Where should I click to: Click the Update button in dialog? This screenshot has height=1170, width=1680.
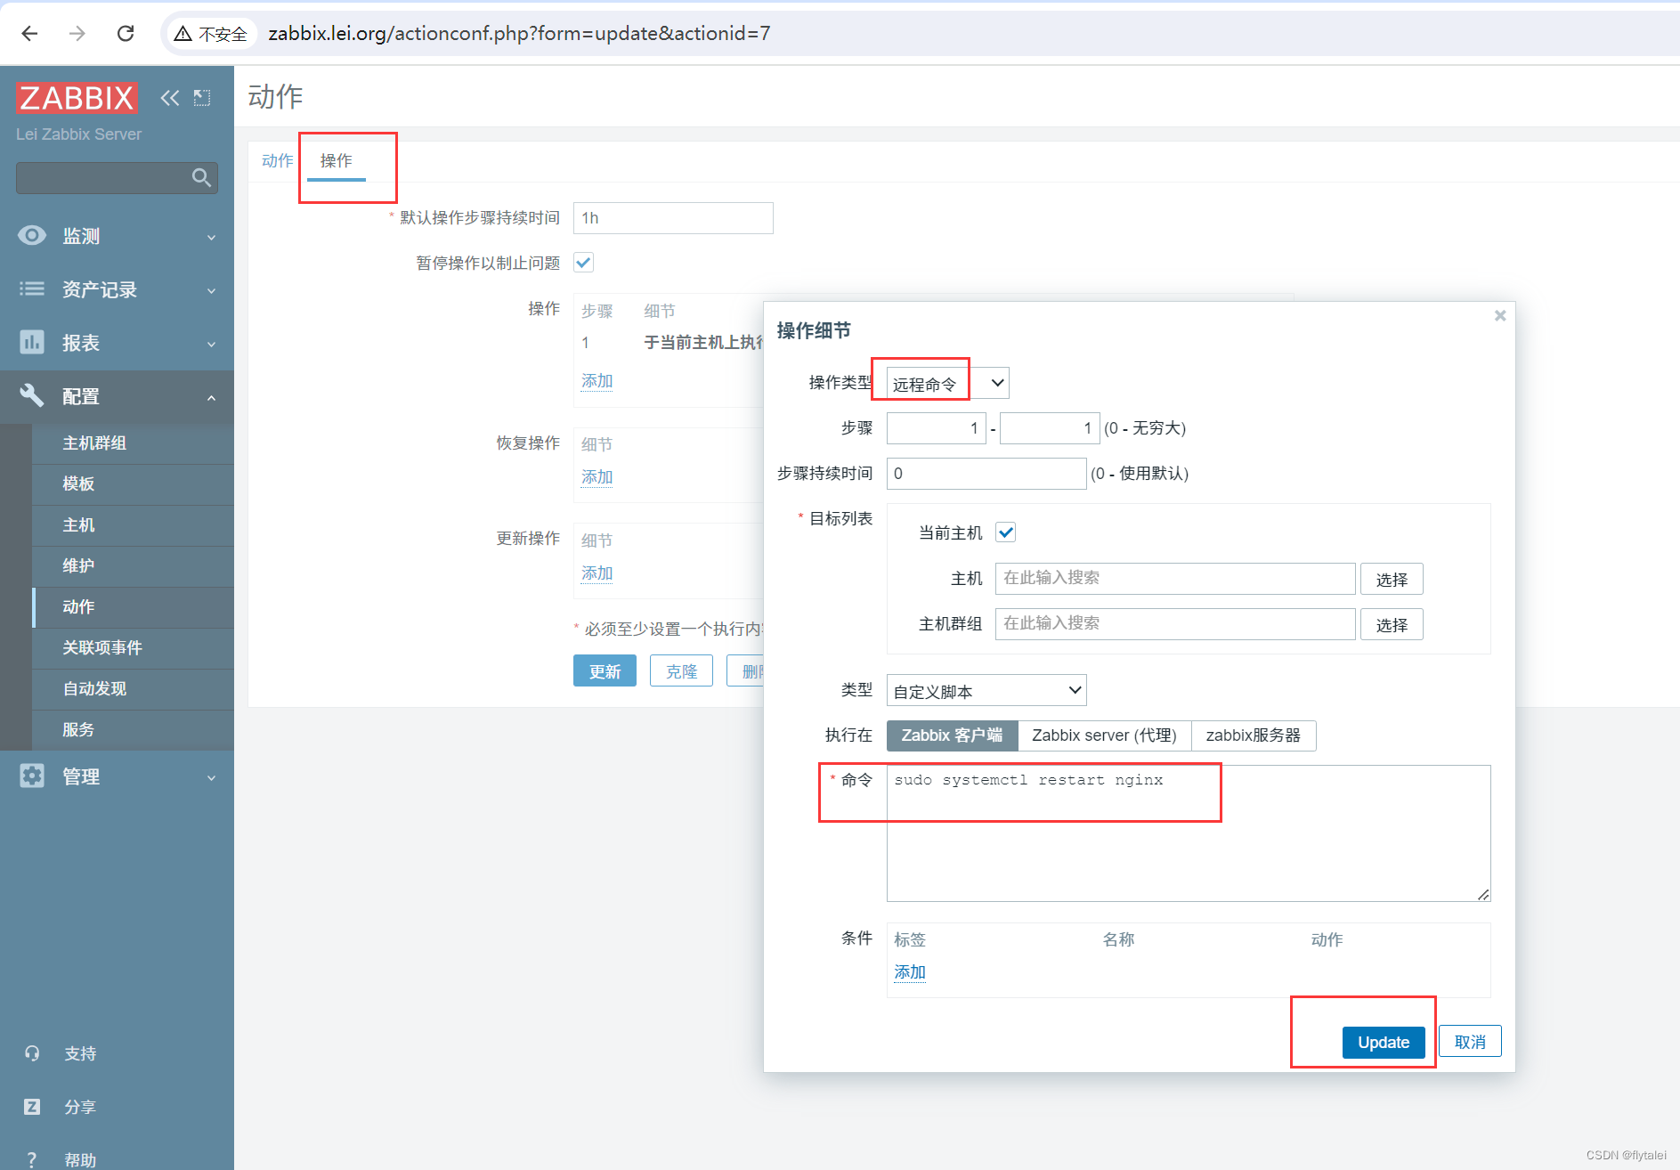[x=1383, y=1042]
